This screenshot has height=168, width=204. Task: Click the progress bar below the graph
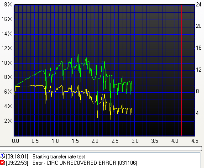(x=101, y=148)
